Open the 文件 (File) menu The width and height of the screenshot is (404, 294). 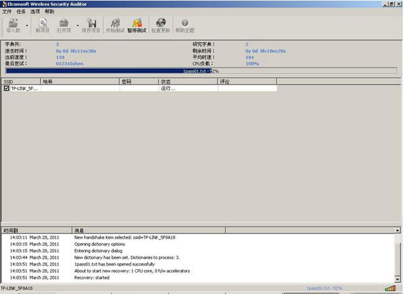coord(7,11)
